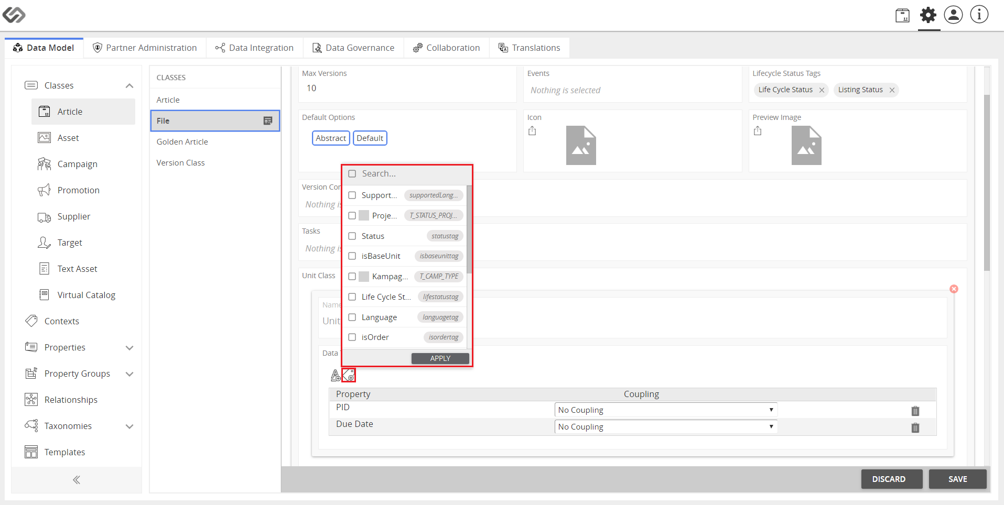Click the application logo icon

pos(14,15)
